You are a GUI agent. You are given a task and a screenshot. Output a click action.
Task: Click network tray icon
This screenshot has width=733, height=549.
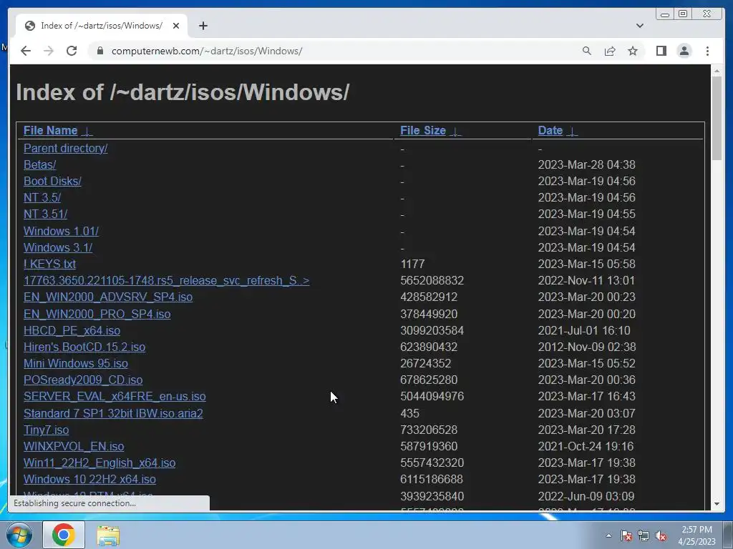click(644, 535)
